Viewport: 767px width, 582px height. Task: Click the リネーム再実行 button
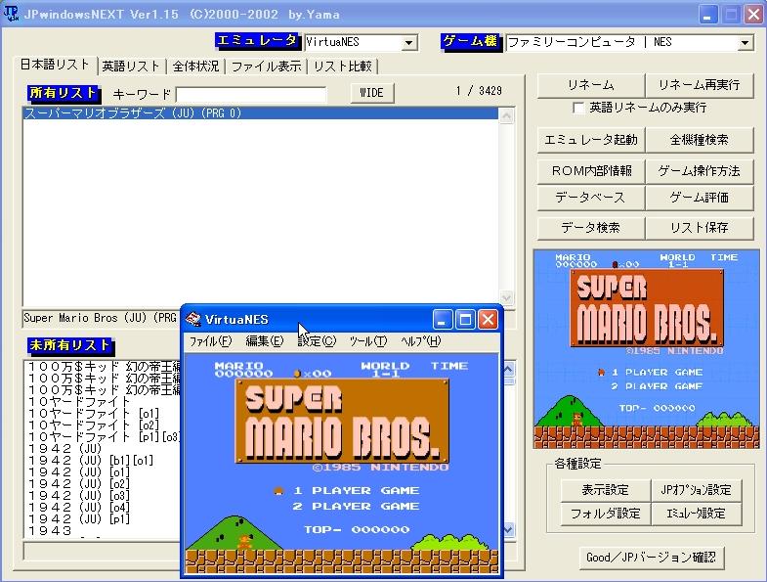(699, 85)
